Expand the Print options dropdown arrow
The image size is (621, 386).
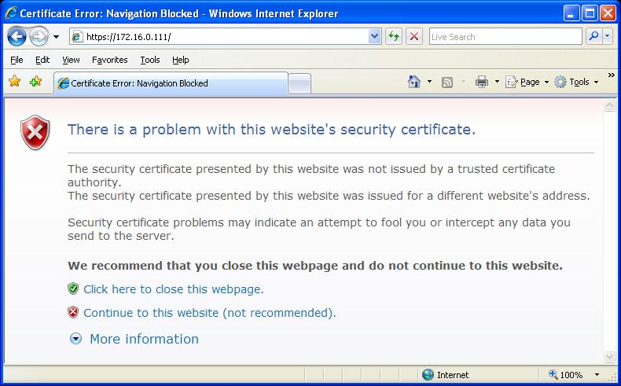[x=497, y=82]
